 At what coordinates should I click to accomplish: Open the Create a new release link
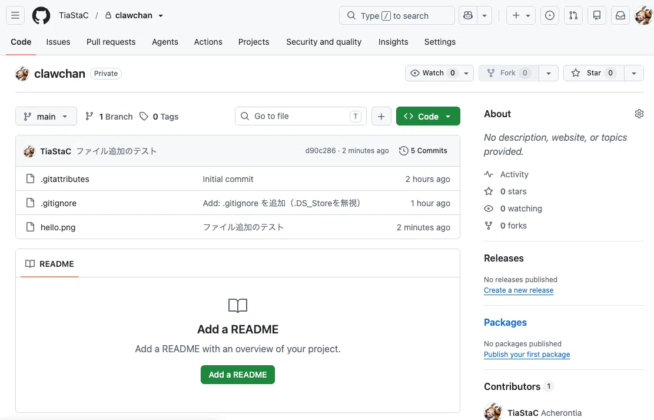(519, 290)
